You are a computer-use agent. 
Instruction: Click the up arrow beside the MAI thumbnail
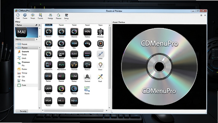coord(40,28)
